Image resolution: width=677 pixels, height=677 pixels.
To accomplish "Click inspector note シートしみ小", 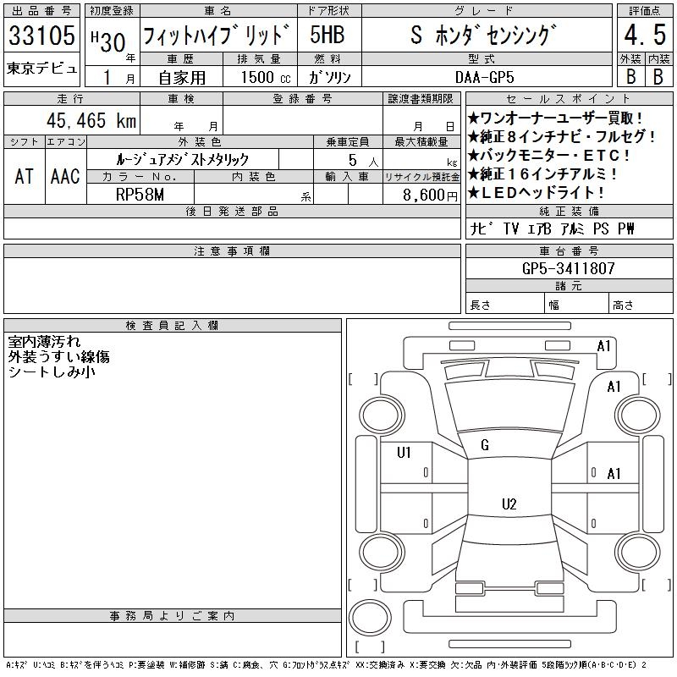I will [x=52, y=372].
